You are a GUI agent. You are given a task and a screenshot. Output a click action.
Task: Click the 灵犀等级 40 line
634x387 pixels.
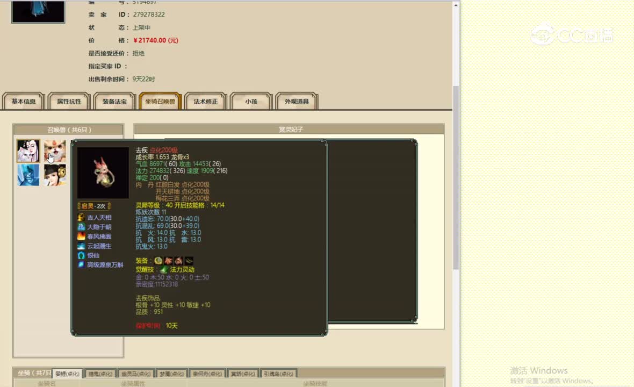180,205
